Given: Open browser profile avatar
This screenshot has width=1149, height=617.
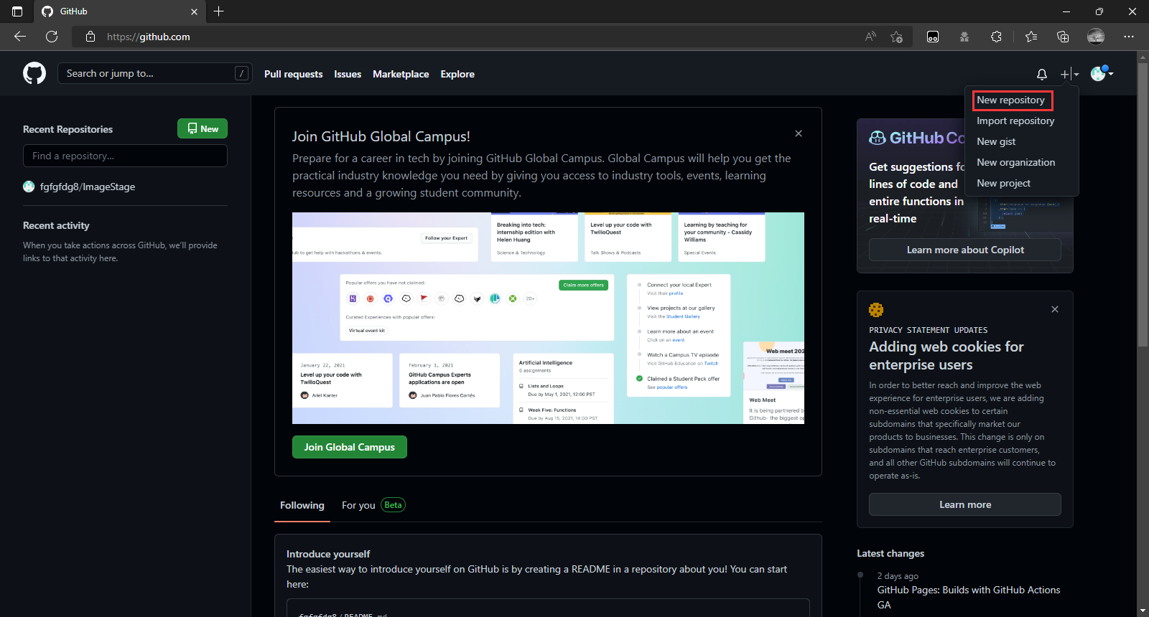Looking at the screenshot, I should click(1096, 37).
